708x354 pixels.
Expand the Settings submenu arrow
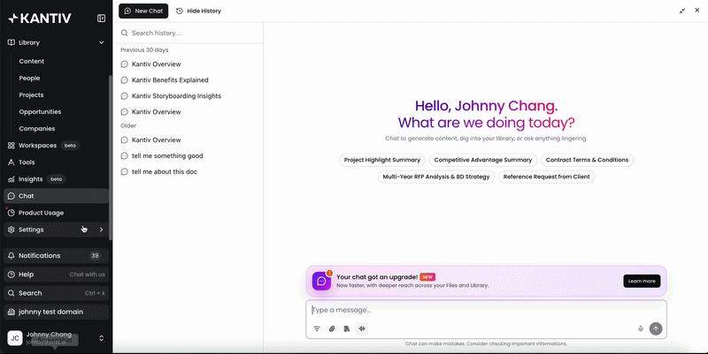(x=101, y=230)
